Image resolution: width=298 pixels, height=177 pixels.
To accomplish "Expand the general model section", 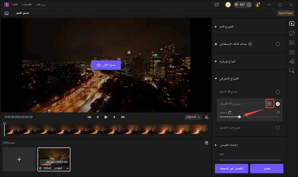I will pyautogui.click(x=215, y=27).
